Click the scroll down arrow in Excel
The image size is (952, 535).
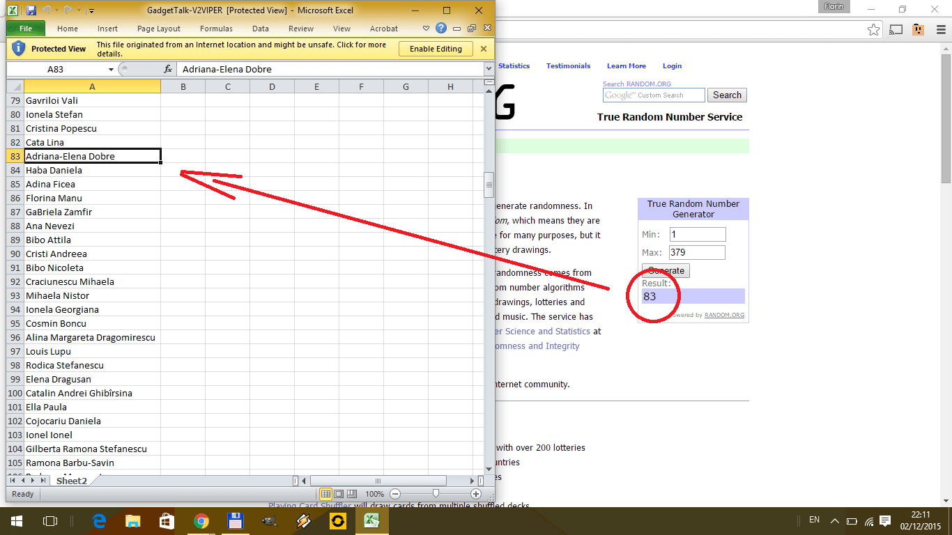489,470
